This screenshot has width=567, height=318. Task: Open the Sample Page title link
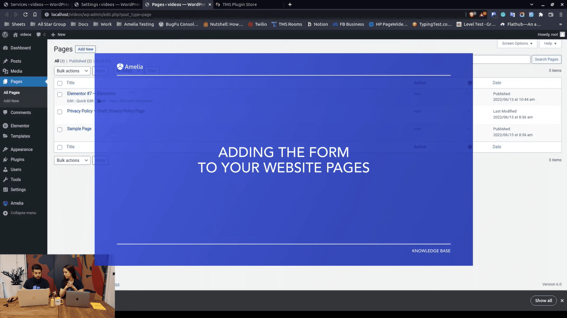click(79, 129)
